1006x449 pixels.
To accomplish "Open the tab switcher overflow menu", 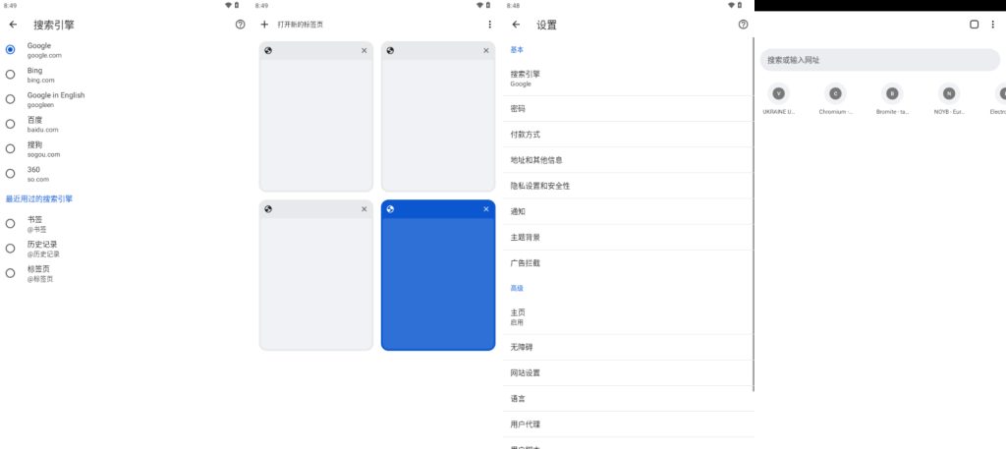I will point(489,25).
